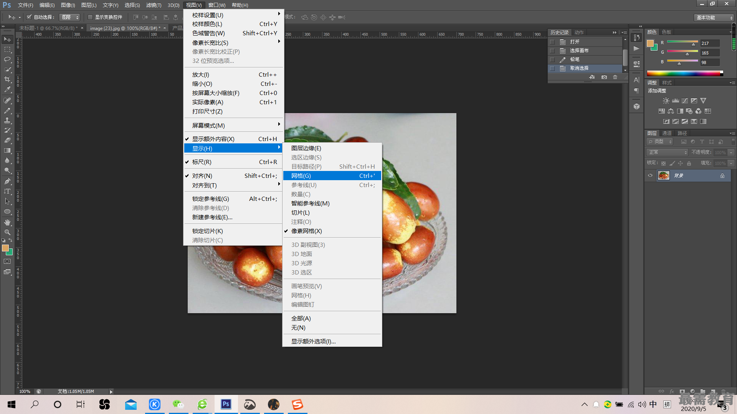Open layer Opacity dropdown arrow
This screenshot has height=414, width=737.
coord(731,153)
